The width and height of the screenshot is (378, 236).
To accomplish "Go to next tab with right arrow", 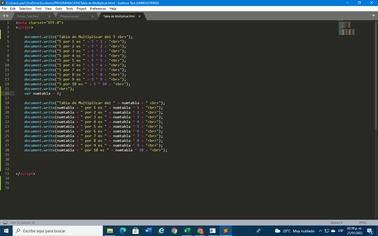I will pyautogui.click(x=8, y=16).
